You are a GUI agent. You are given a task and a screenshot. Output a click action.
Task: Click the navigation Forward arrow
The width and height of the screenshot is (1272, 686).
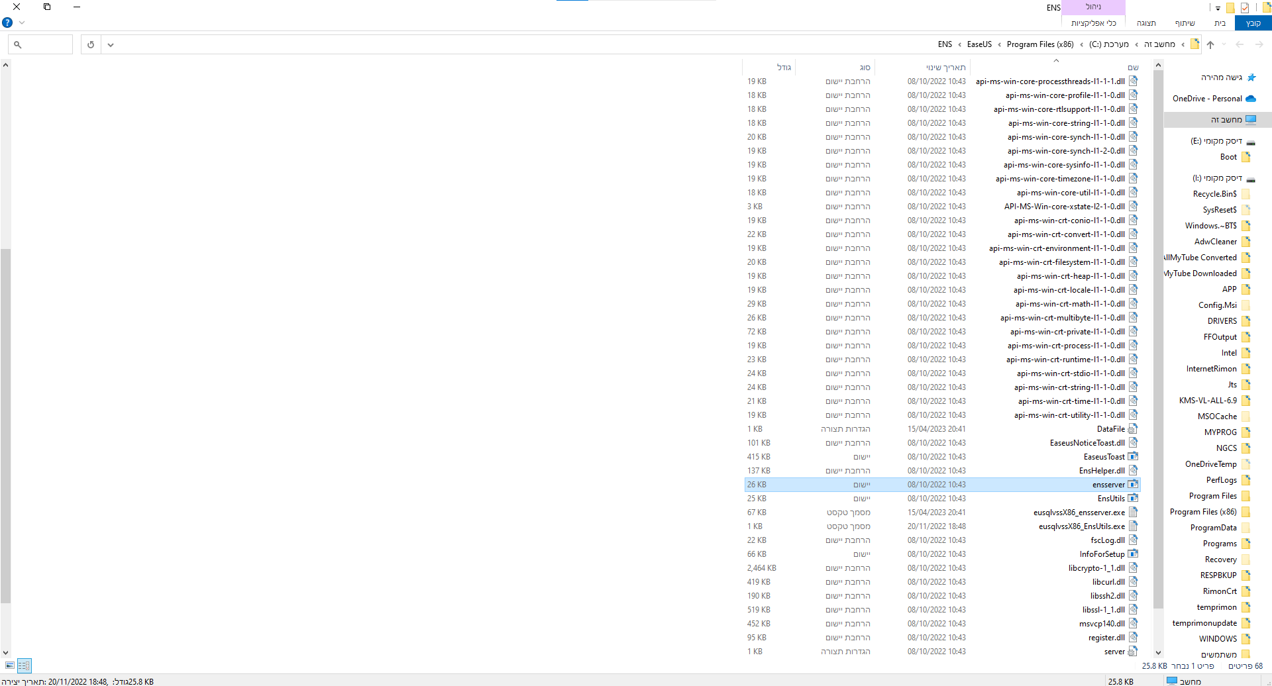(x=1240, y=44)
